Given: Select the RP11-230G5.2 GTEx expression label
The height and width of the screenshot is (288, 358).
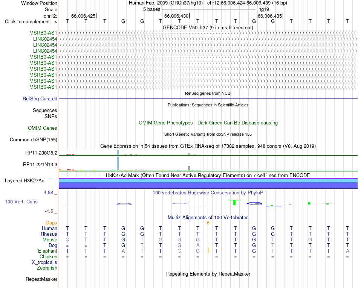Looking at the screenshot, I should 41,153.
